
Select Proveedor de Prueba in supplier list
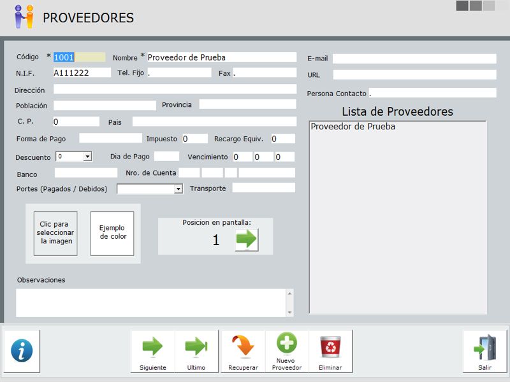click(353, 127)
